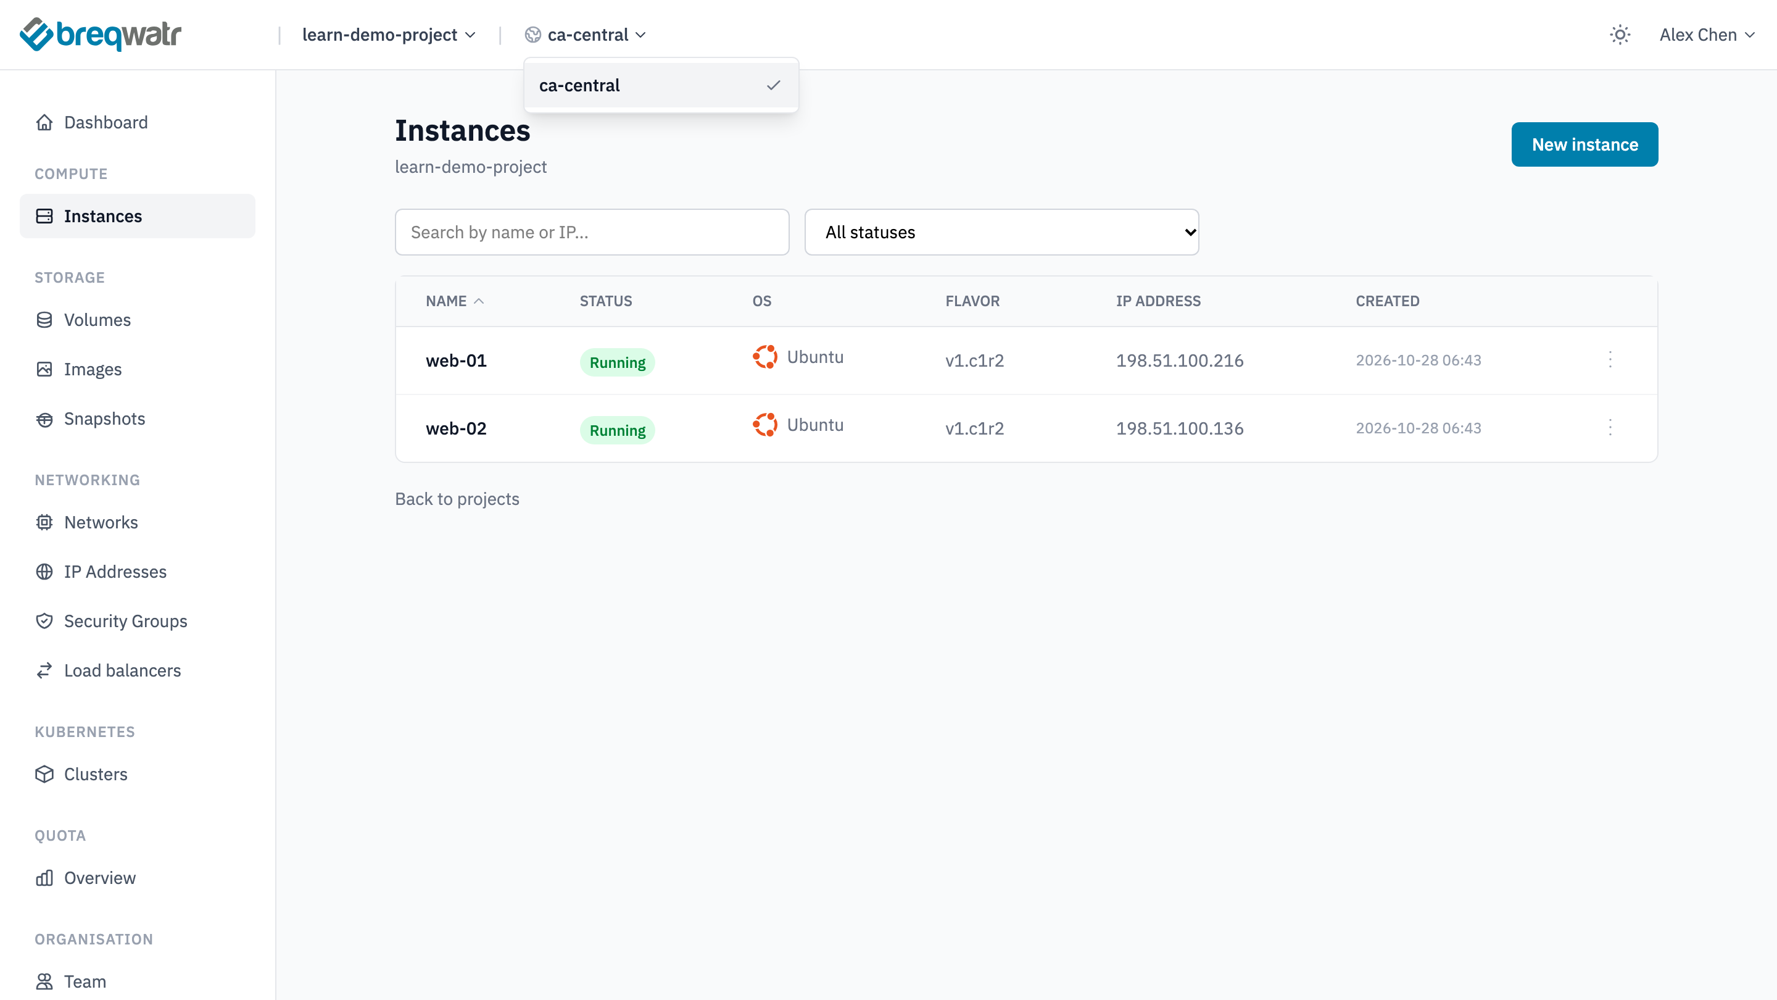Click the Clusters cube icon
The width and height of the screenshot is (1777, 1000).
(x=44, y=774)
